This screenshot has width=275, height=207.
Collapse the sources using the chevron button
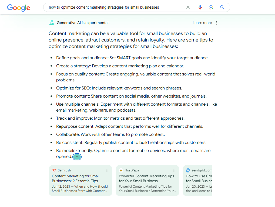[77, 157]
